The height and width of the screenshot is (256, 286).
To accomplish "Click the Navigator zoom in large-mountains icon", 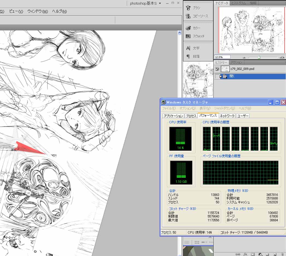I will pyautogui.click(x=282, y=57).
